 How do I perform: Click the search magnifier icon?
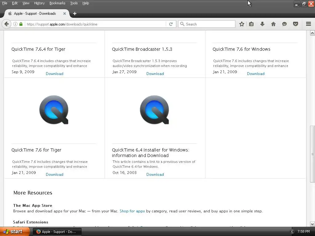coord(182,24)
